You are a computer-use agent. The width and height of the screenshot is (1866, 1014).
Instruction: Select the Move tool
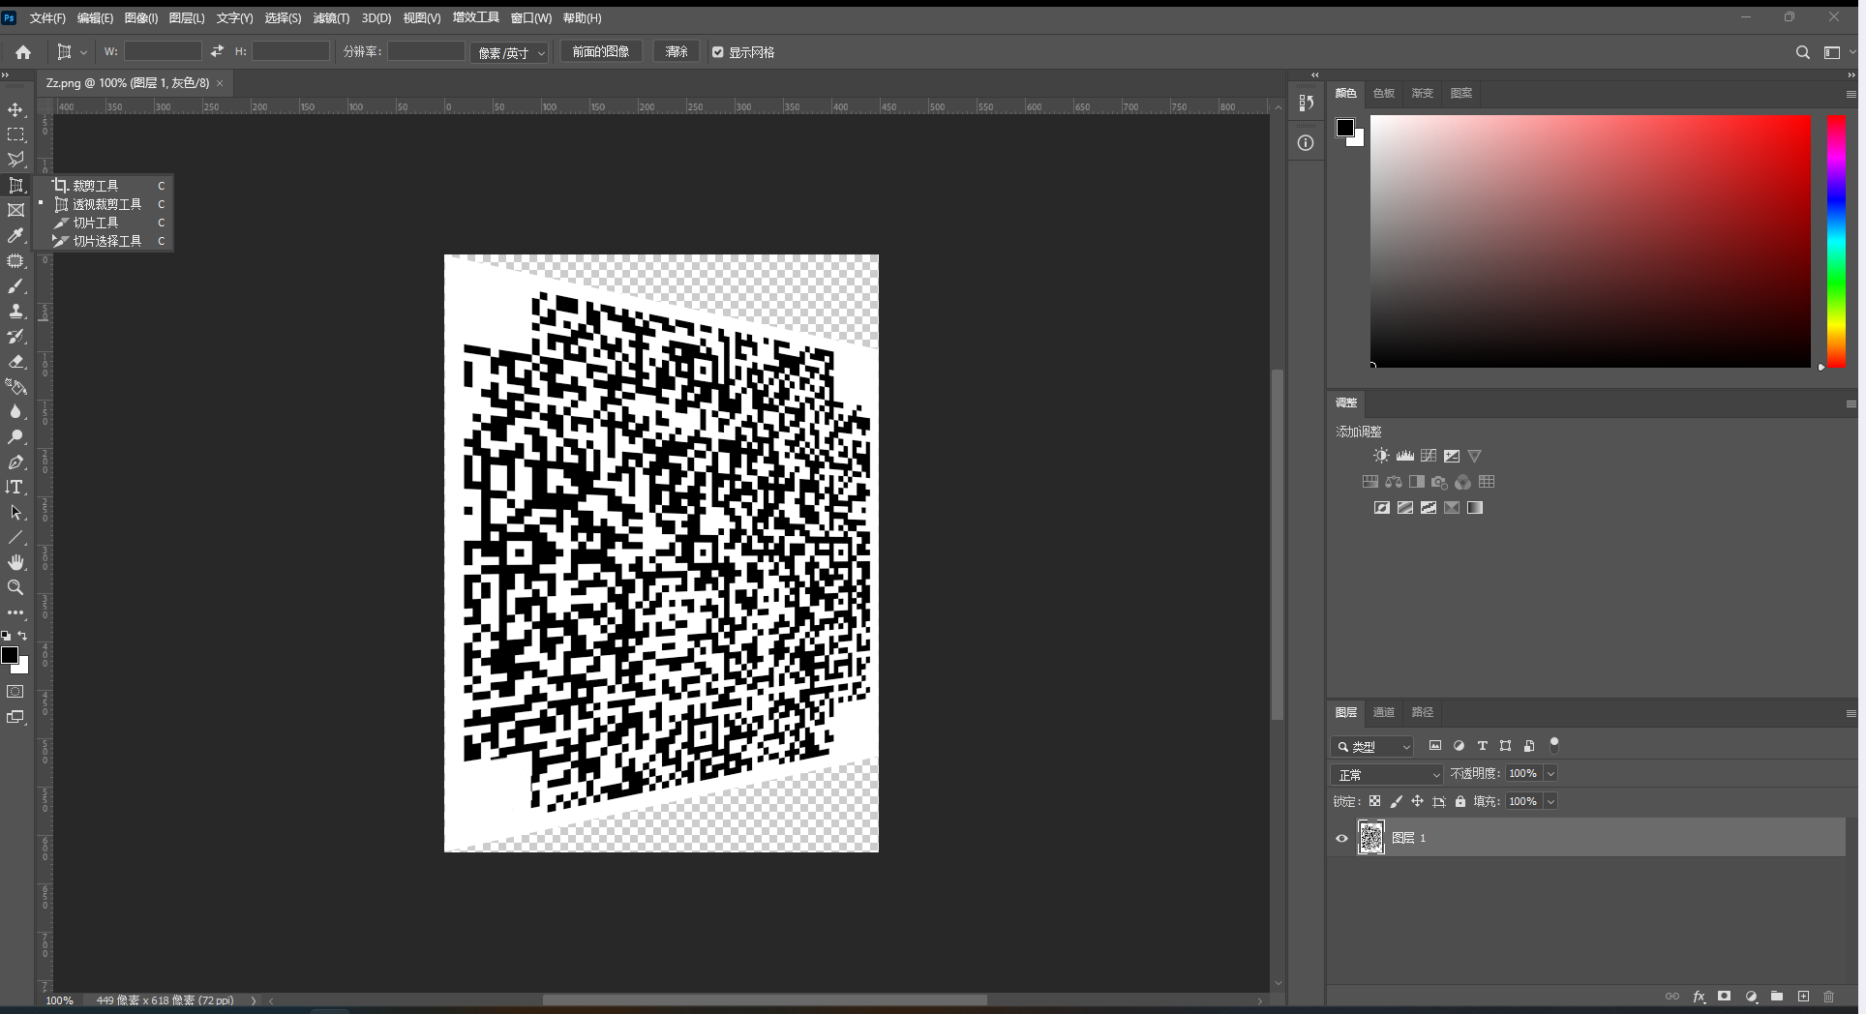coord(15,109)
